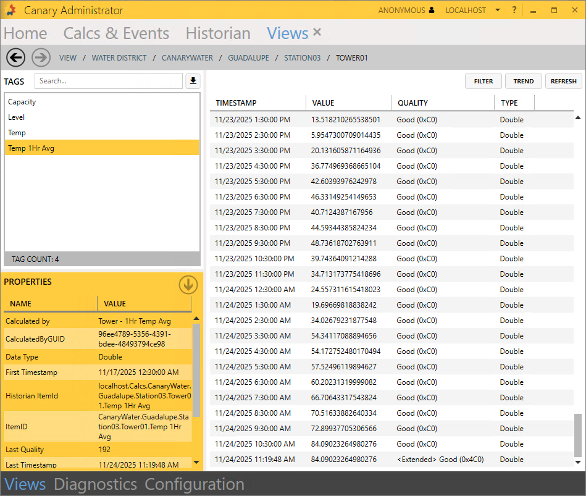The height and width of the screenshot is (496, 586).
Task: Close the Views tab
Action: [x=317, y=33]
